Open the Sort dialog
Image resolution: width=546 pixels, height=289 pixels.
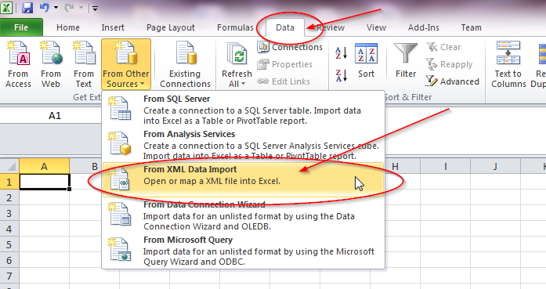tap(366, 61)
